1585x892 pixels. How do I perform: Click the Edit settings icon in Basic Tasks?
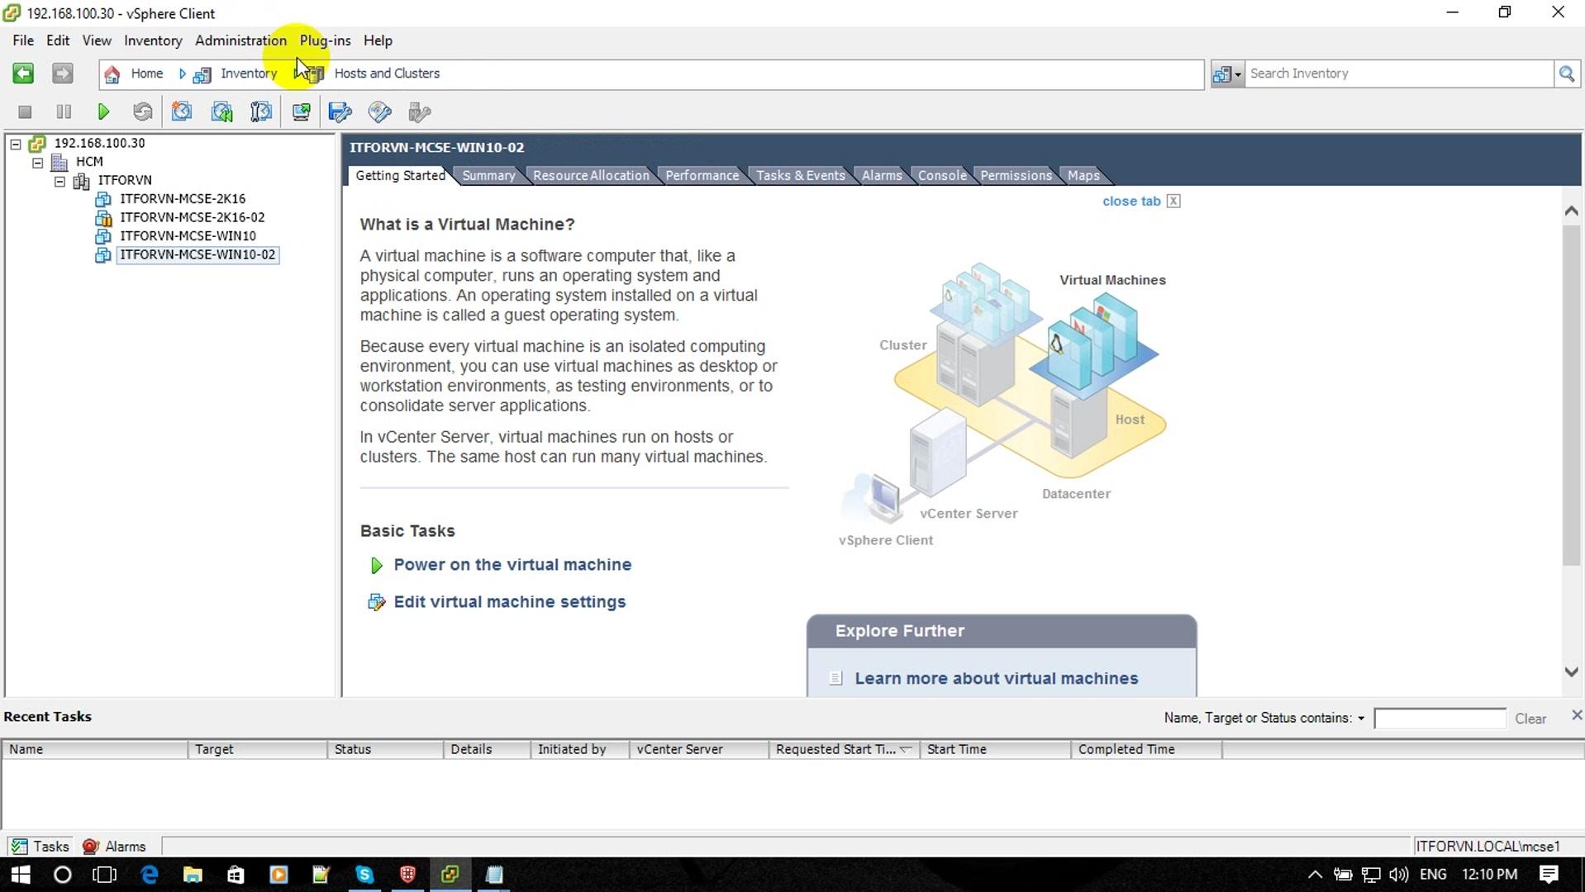point(376,602)
